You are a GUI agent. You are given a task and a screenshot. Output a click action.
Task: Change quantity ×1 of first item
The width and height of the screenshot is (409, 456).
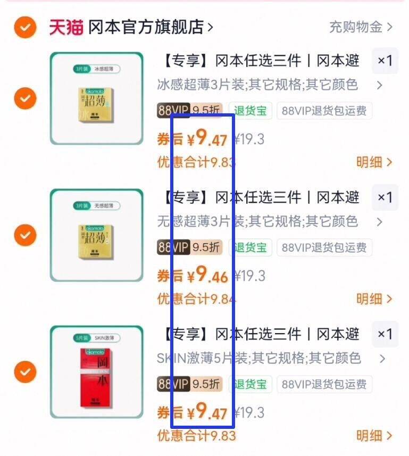pos(385,61)
